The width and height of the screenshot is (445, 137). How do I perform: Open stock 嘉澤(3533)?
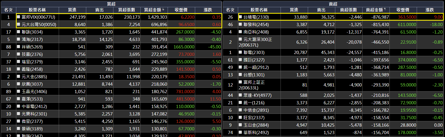point(32,99)
